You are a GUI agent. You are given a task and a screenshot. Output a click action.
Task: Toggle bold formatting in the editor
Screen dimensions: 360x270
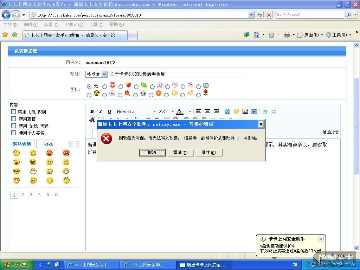(92, 111)
